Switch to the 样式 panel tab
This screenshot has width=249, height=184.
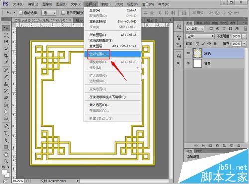(199, 151)
